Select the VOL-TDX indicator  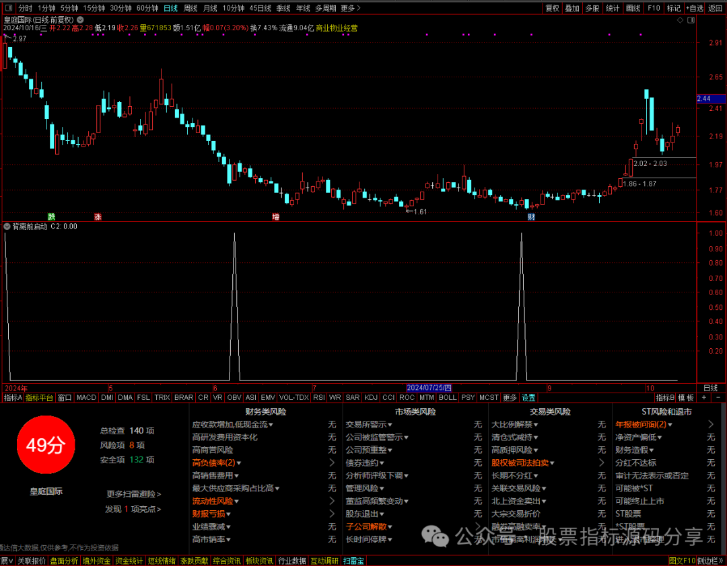tap(294, 398)
